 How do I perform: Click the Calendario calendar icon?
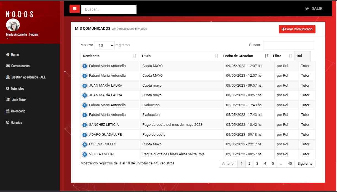(x=8, y=111)
